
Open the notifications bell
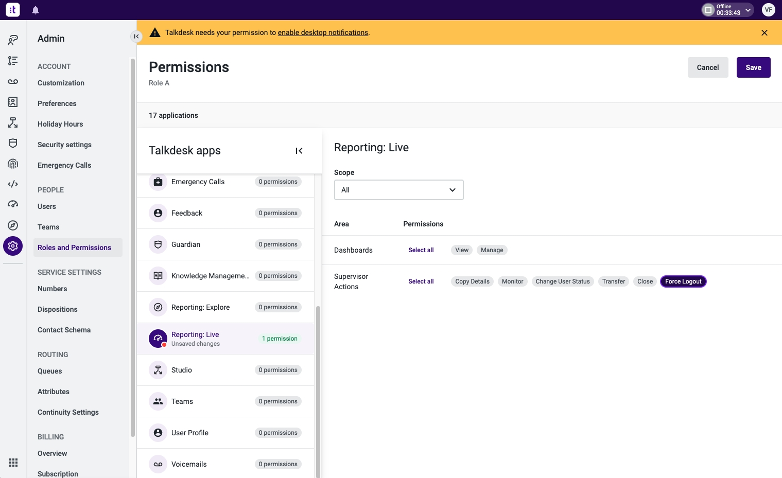click(x=36, y=10)
